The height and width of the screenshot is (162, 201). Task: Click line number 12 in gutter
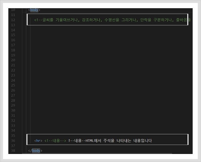click(x=13, y=20)
